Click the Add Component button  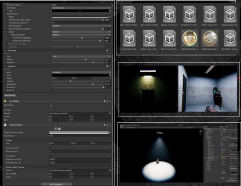56,184
